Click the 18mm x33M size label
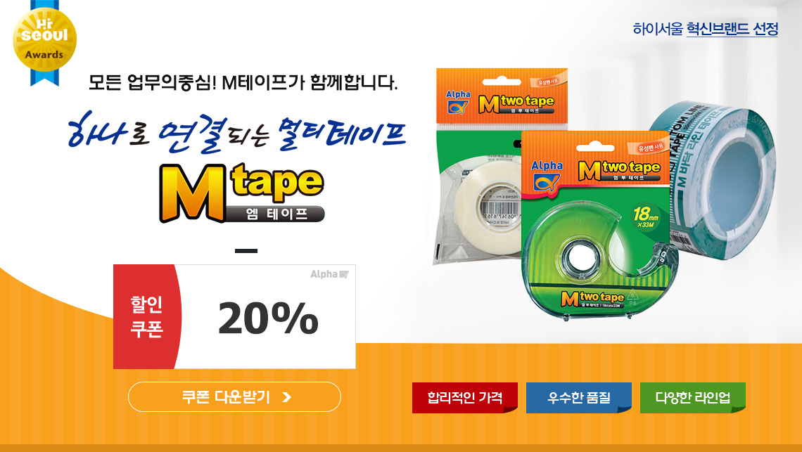Image resolution: width=802 pixels, height=452 pixels. 647,217
